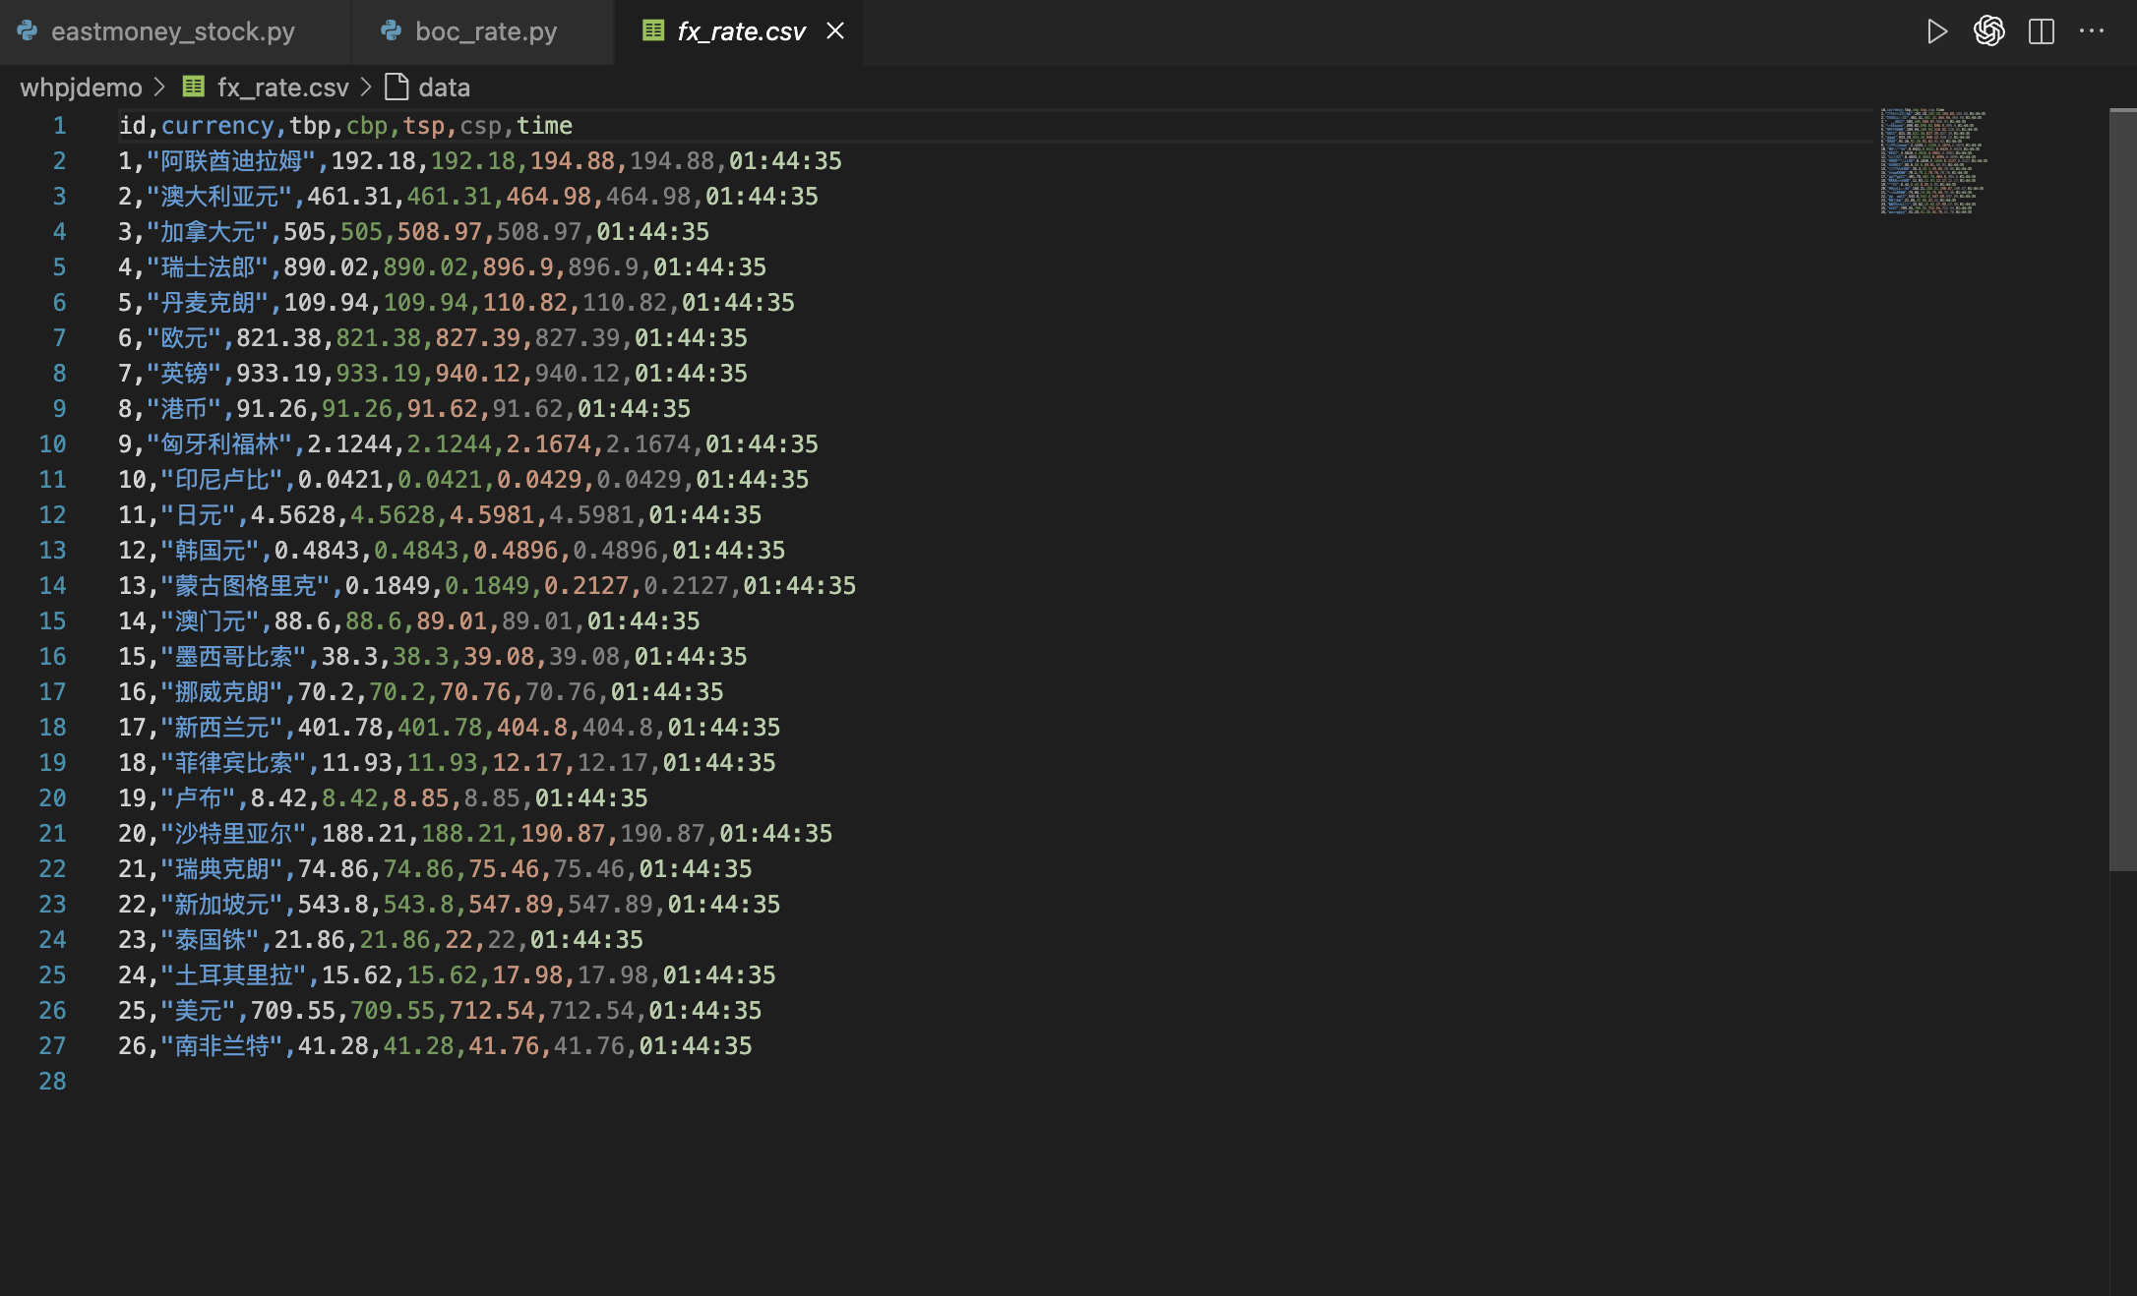Viewport: 2137px width, 1296px height.
Task: Click the CSV file icon in breadcrumb
Action: [x=194, y=88]
